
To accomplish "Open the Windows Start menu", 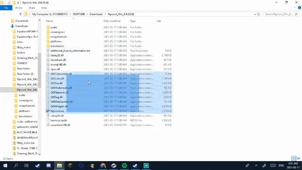I will [x=5, y=166].
